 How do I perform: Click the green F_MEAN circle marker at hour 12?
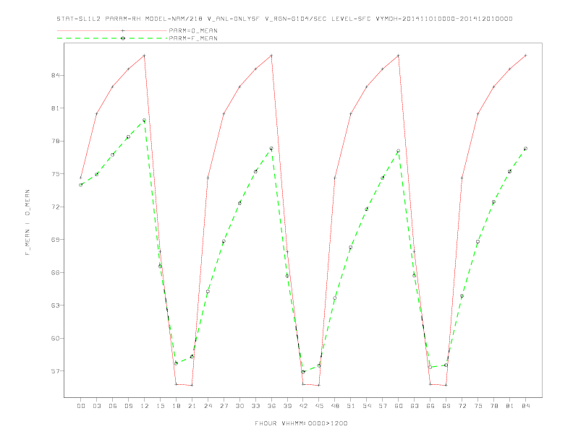(x=145, y=121)
